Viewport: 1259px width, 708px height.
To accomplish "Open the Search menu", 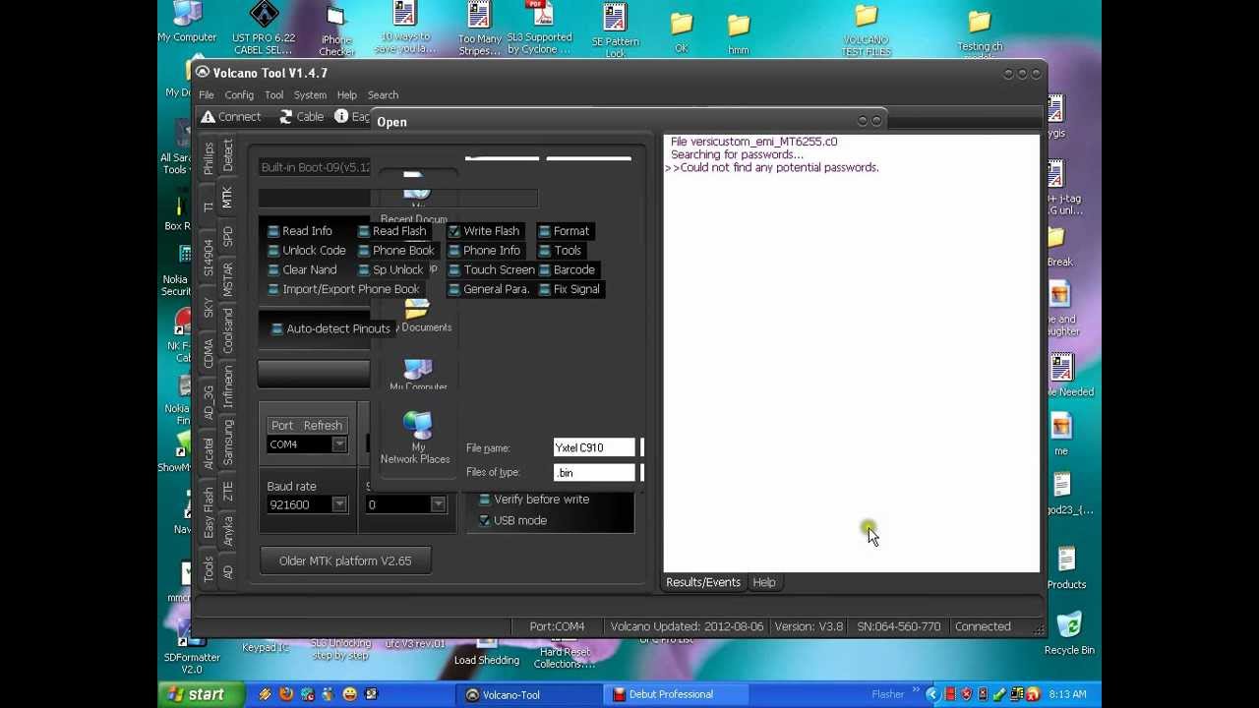I will [383, 95].
